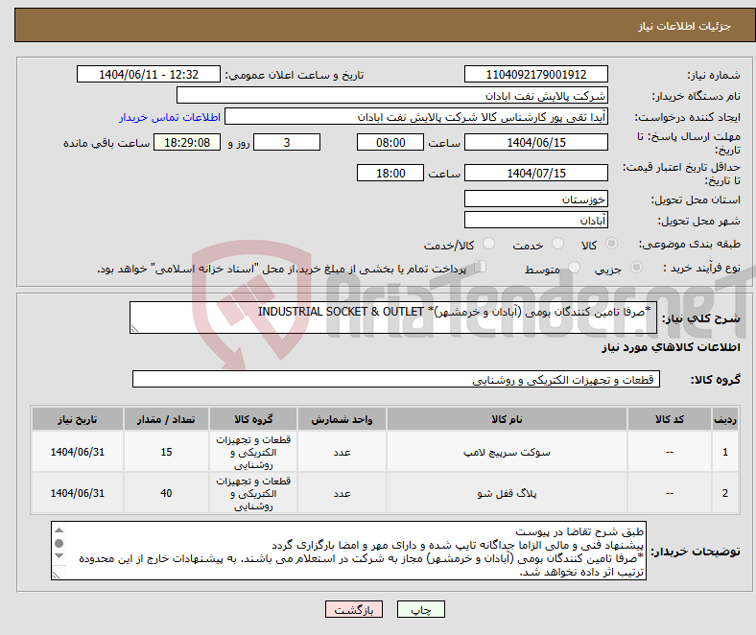
Task: Click the resize grip of description area
Action: 134,329
